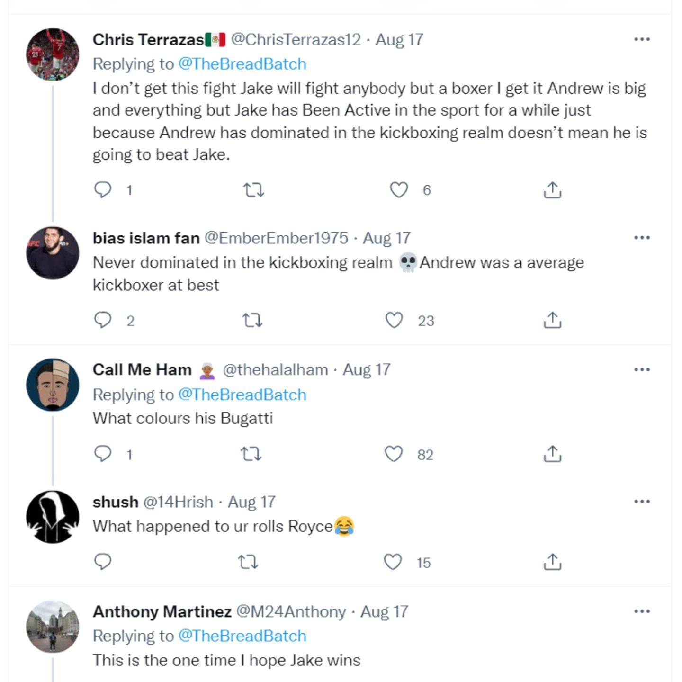The height and width of the screenshot is (682, 682).
Task: Like the 'What colours his Bugatti' tweet
Action: pos(394,454)
